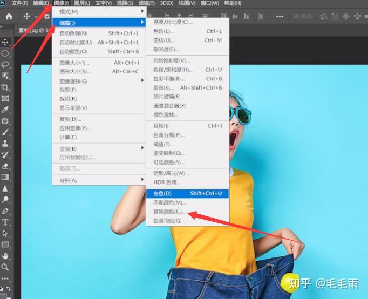The image size is (368, 299).
Task: Choose 替换颜色(R) in adjustments submenu
Action: tap(188, 212)
